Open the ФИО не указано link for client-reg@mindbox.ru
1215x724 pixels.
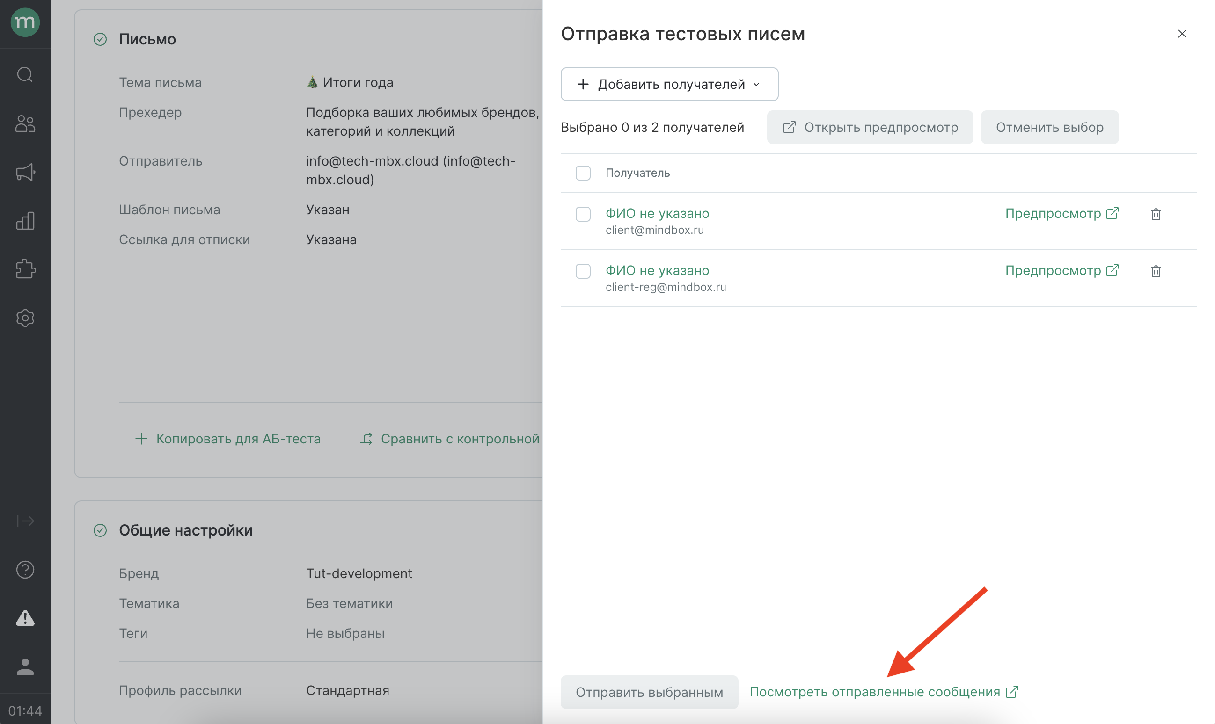[657, 271]
